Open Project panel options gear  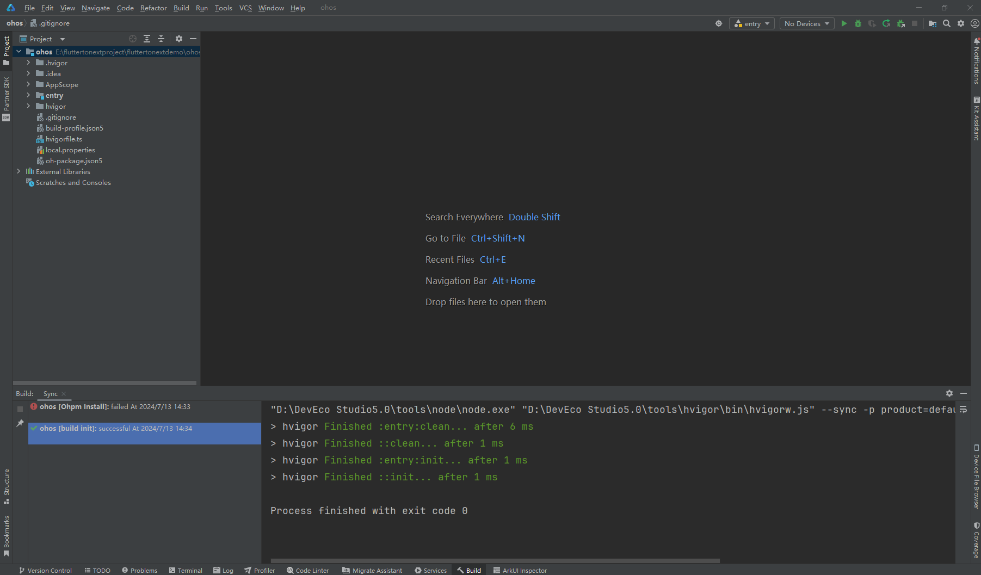click(x=179, y=39)
